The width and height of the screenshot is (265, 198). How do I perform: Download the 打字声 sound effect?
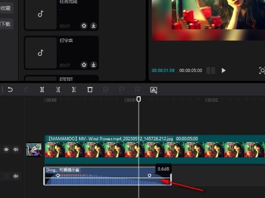(x=93, y=65)
